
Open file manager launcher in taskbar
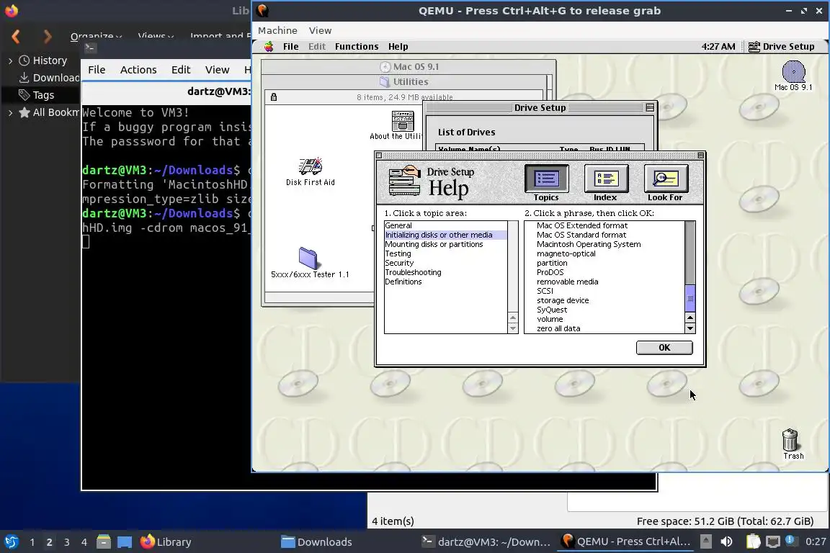coord(104,542)
